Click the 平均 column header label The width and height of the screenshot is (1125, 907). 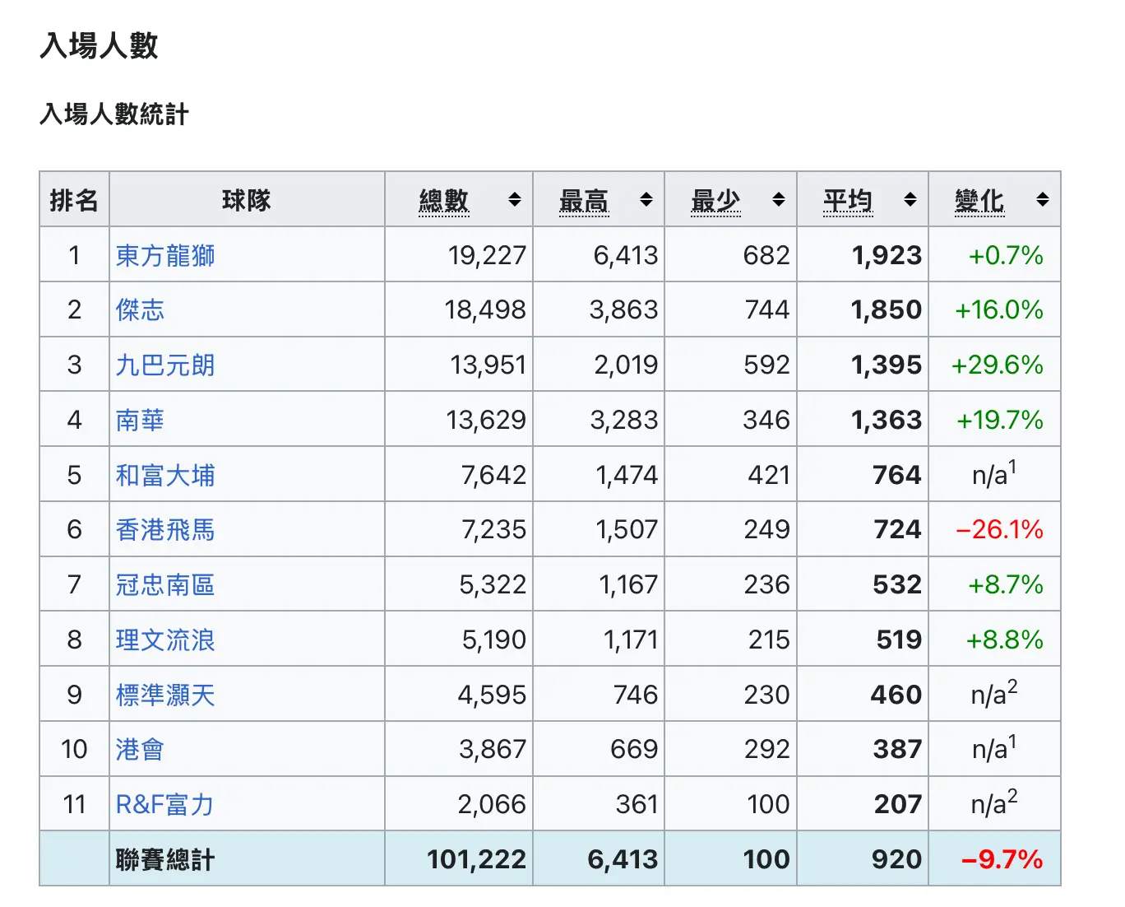point(848,200)
